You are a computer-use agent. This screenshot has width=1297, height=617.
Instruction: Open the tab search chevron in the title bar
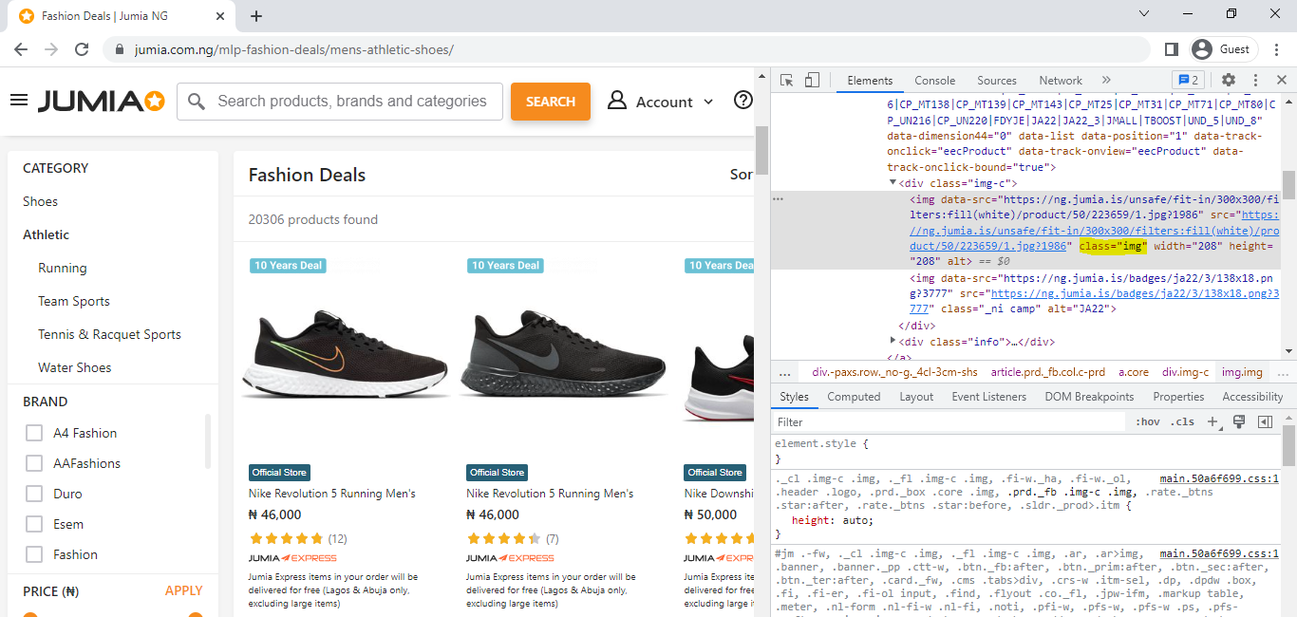[1143, 13]
